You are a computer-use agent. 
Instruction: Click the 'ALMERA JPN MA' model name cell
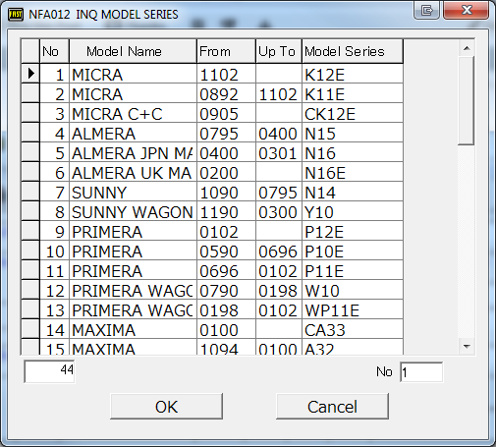[133, 152]
